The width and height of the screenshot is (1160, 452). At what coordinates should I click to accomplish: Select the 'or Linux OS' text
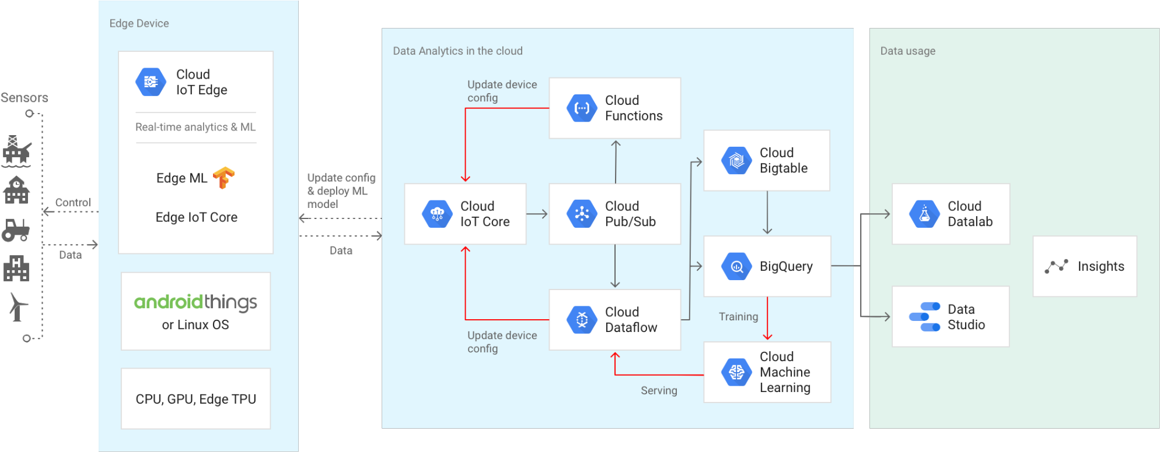coord(195,325)
